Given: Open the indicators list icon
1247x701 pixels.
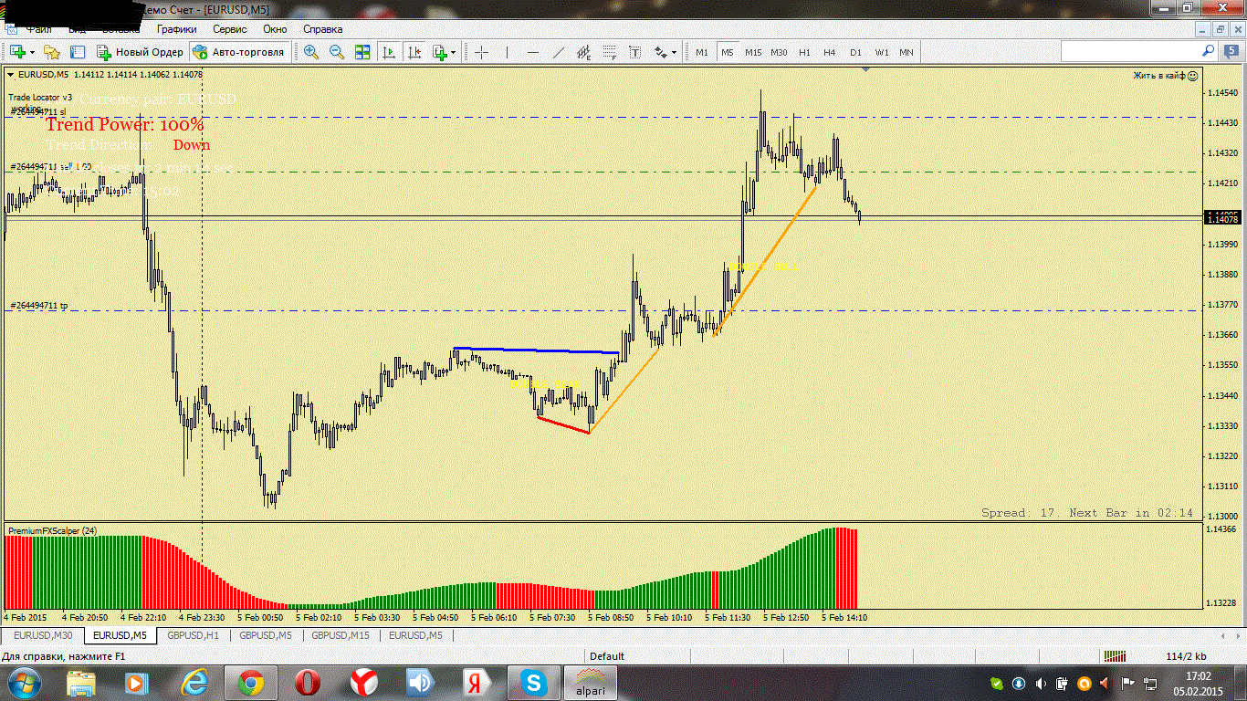Looking at the screenshot, I should pyautogui.click(x=440, y=52).
